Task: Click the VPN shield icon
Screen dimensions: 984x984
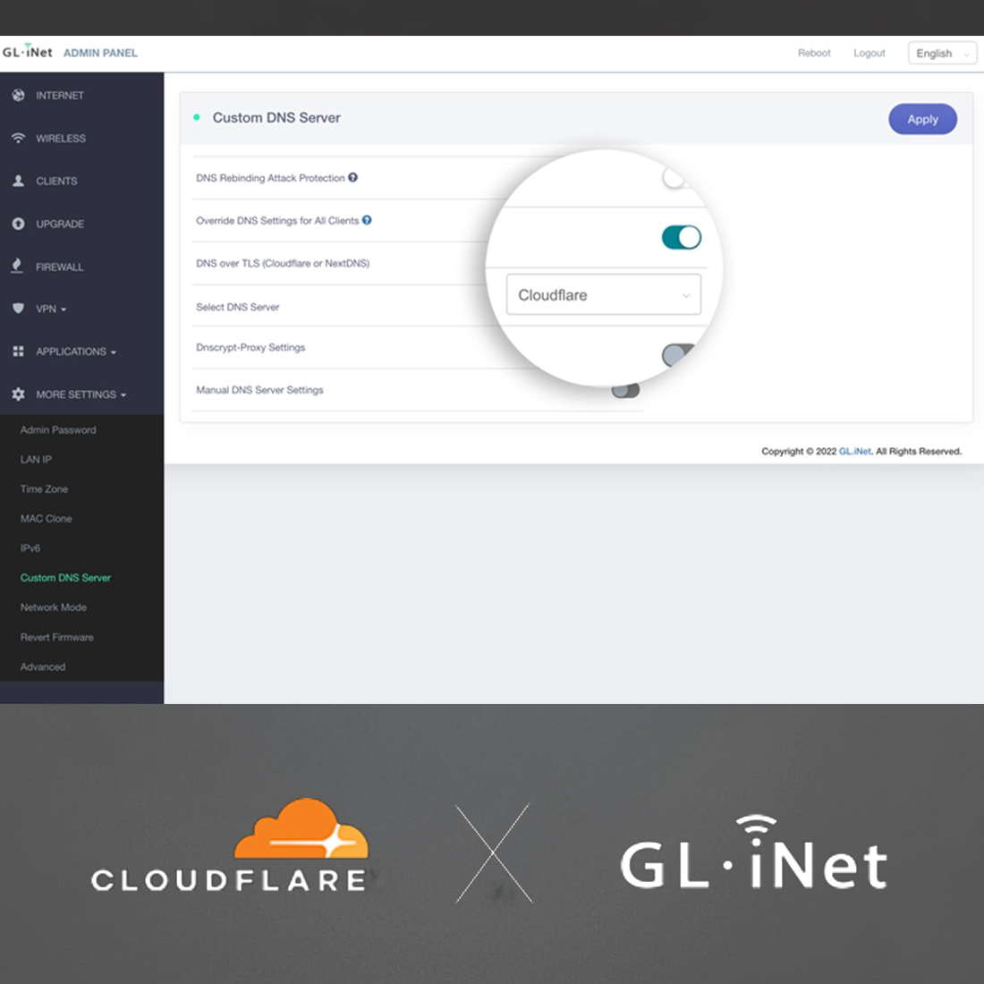Action: pyautogui.click(x=18, y=309)
